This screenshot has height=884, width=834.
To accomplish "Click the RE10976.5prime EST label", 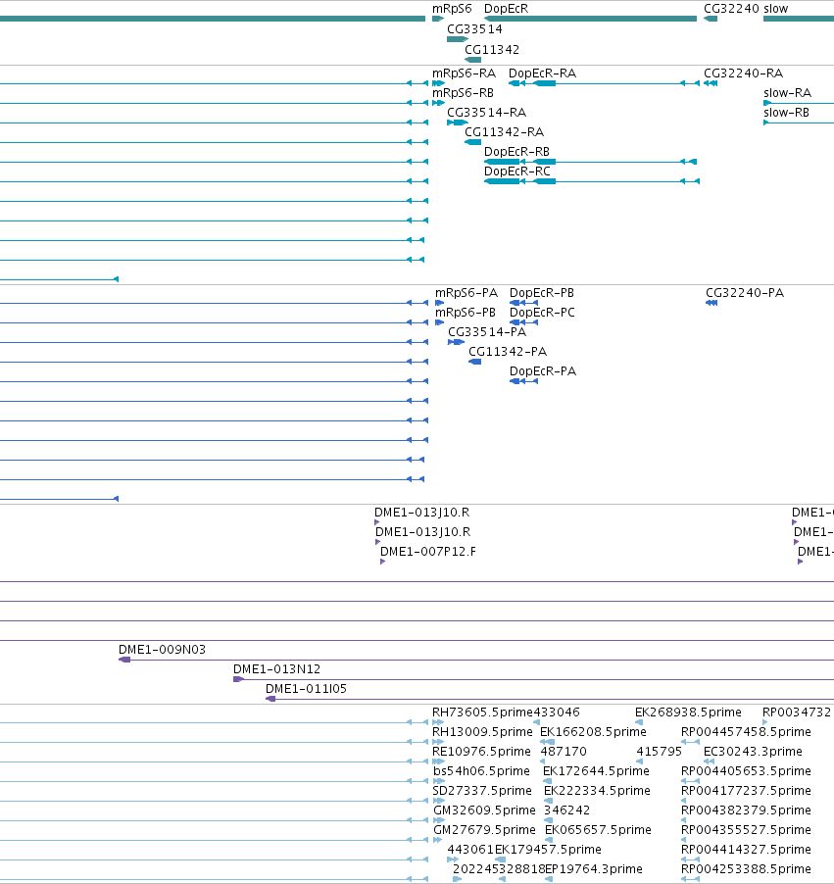I will tap(481, 752).
